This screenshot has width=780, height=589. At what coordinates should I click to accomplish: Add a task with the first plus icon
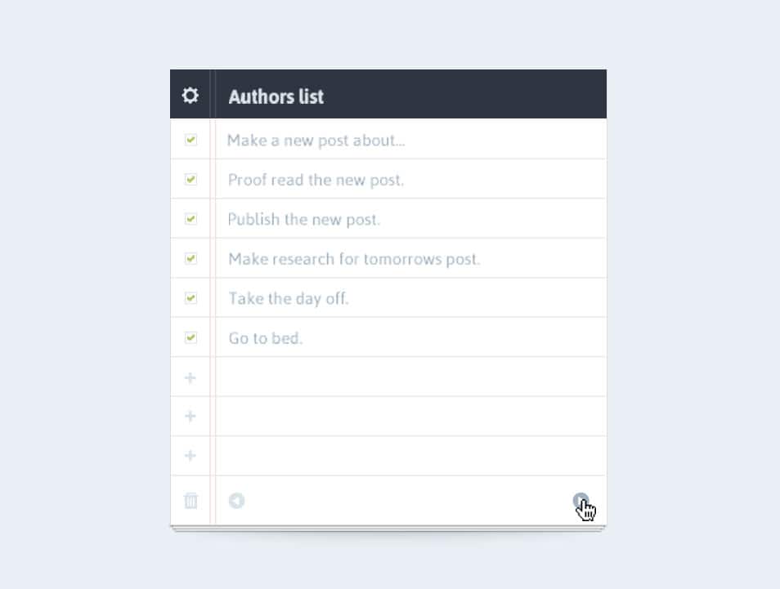click(190, 377)
